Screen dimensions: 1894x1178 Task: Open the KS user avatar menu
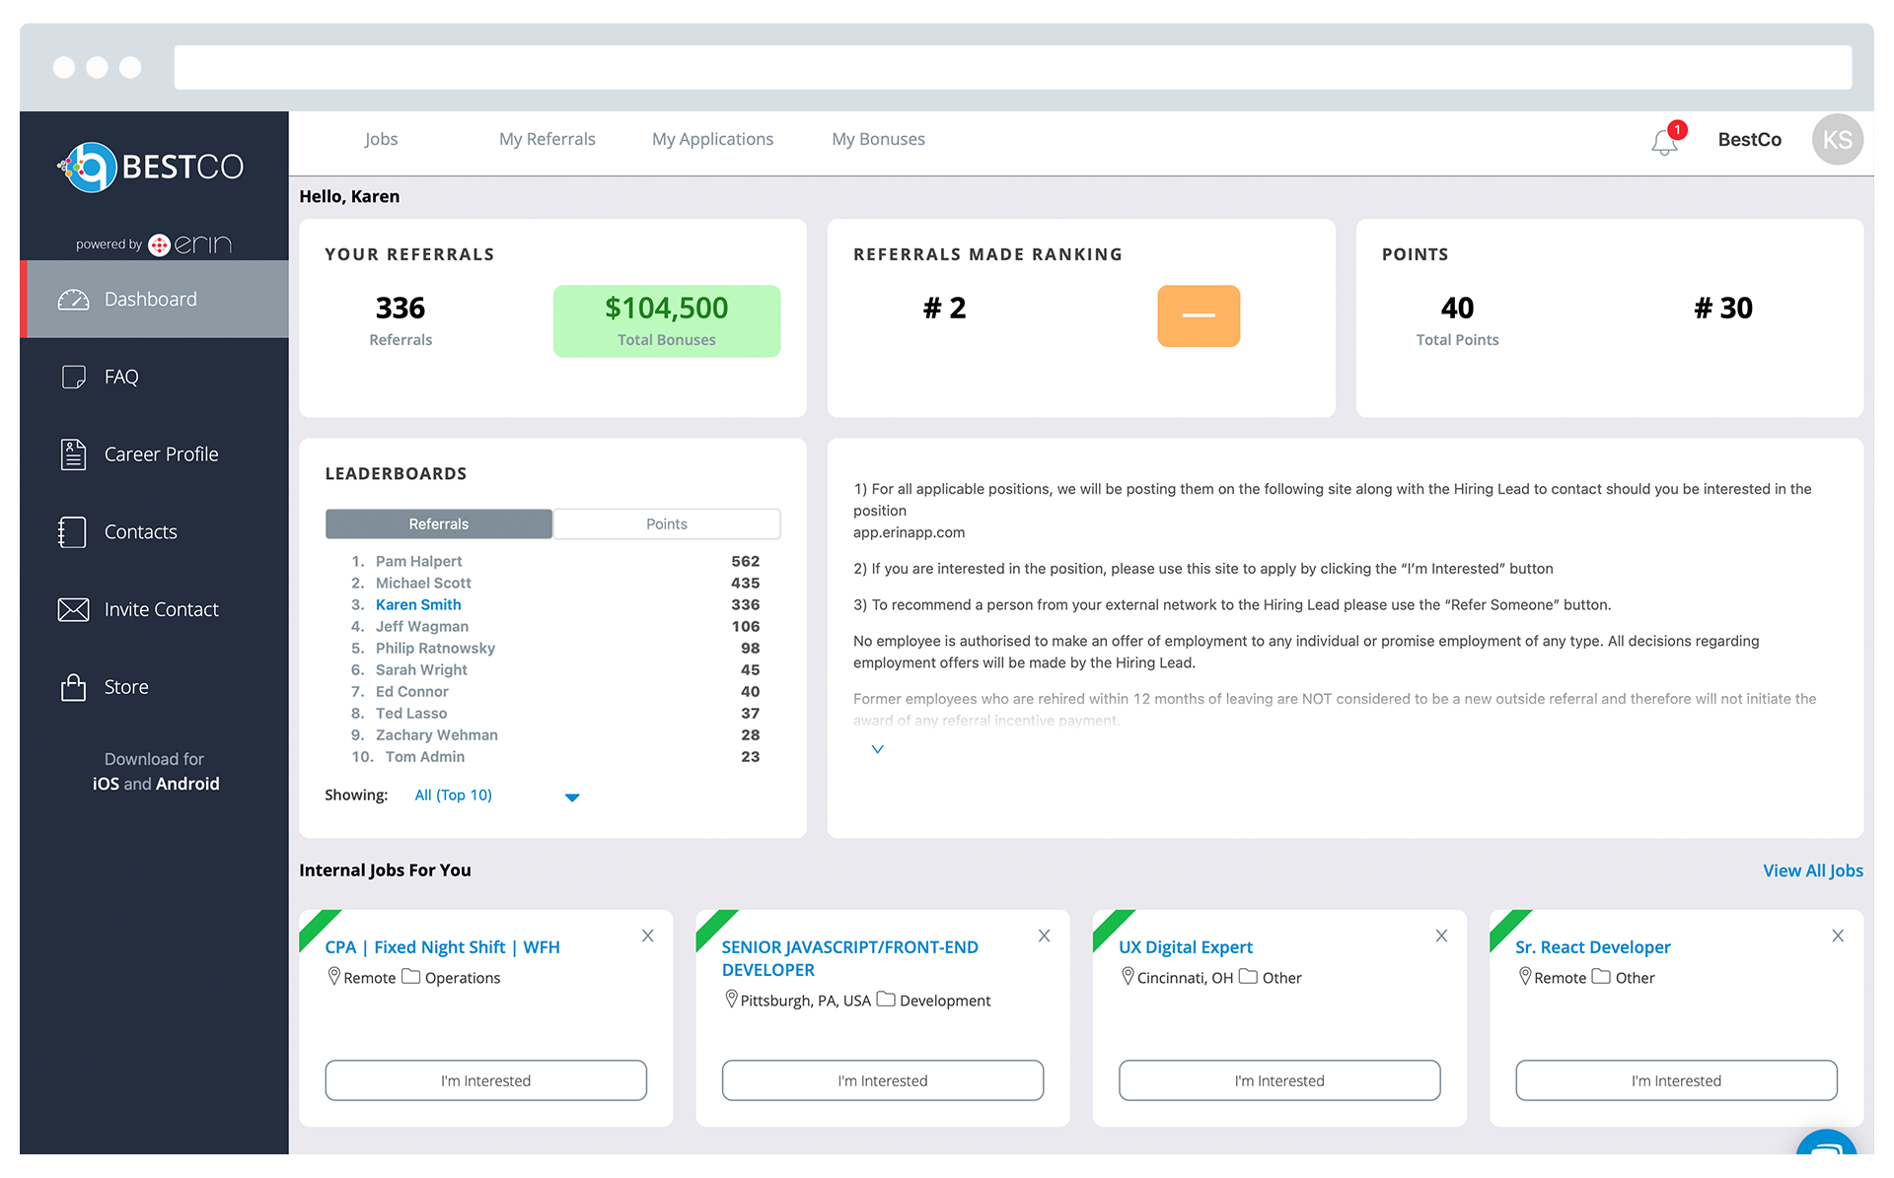[1837, 140]
